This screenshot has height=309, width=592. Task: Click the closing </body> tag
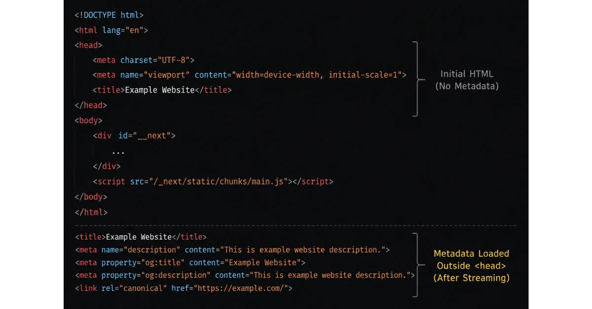(91, 196)
